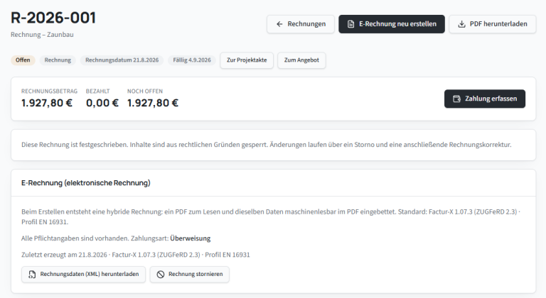Click the cancel circle icon on Rechnung stornieren
This screenshot has width=546, height=298.
160,275
